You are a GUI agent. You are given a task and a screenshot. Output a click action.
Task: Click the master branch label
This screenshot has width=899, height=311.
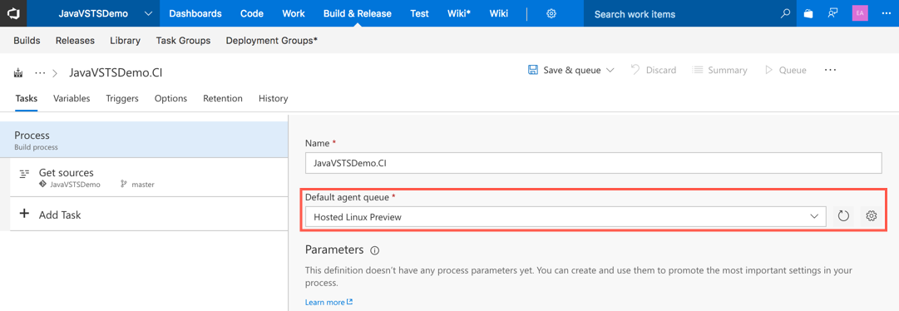(x=143, y=185)
